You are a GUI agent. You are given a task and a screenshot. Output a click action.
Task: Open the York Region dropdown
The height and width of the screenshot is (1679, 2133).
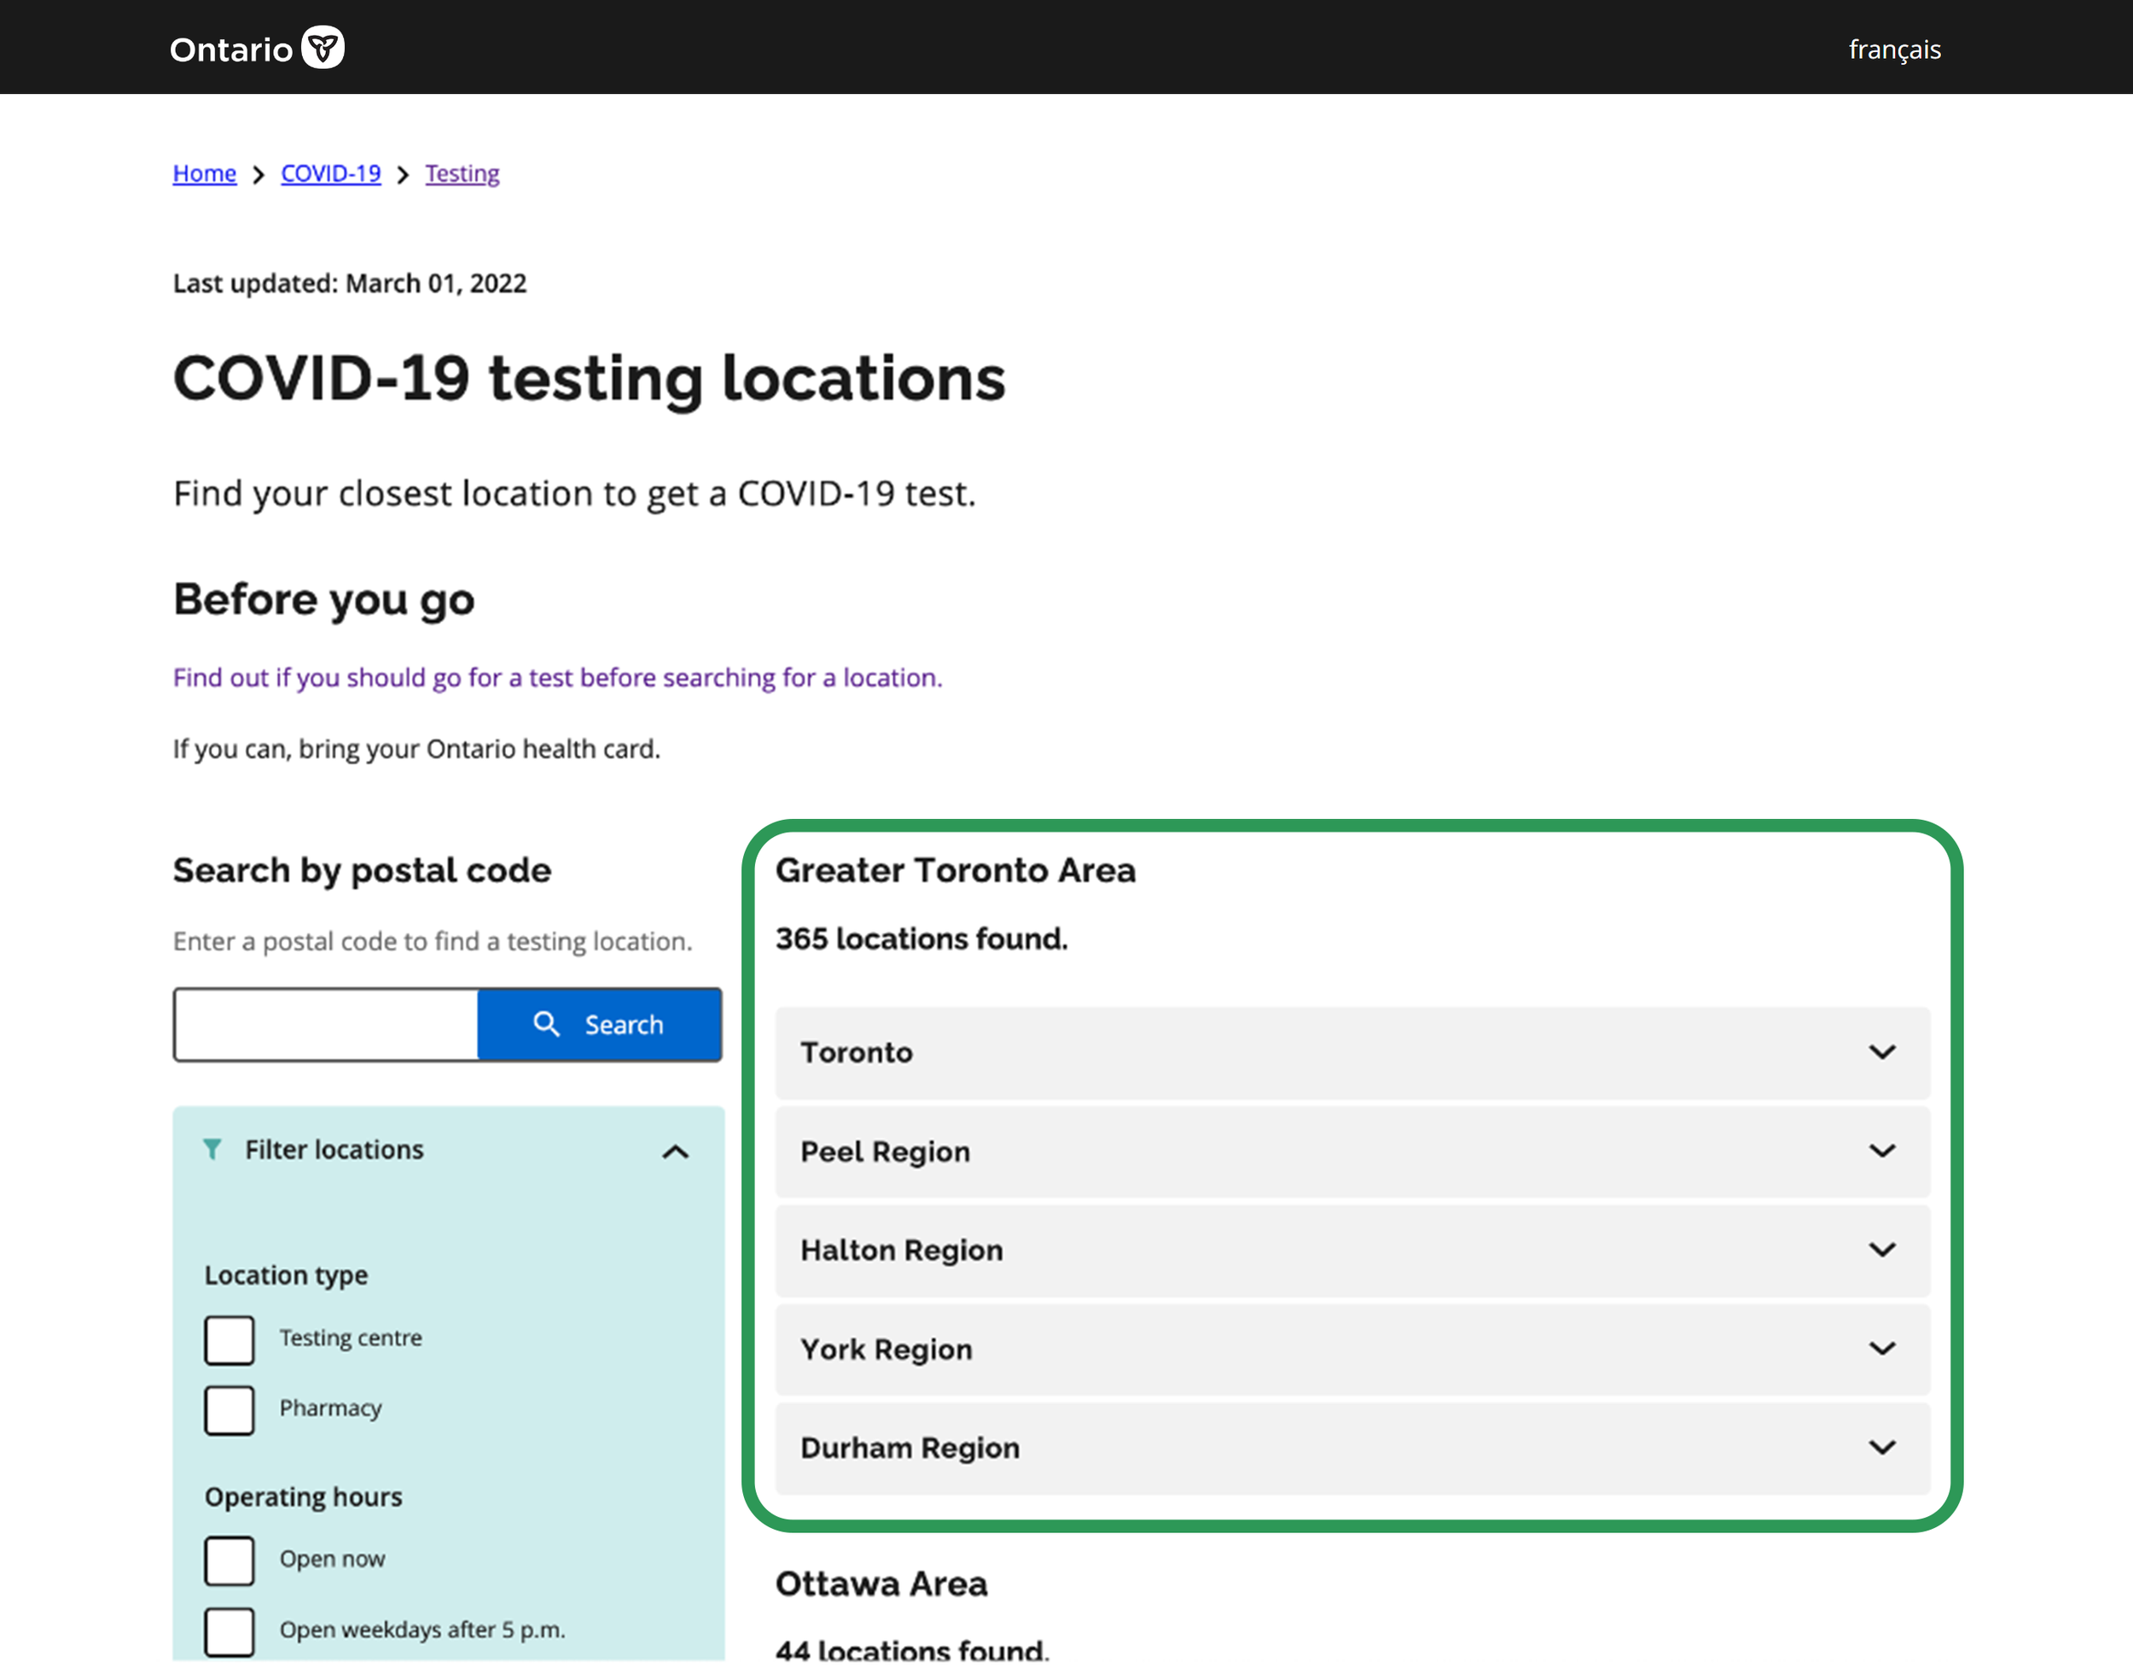1352,1349
